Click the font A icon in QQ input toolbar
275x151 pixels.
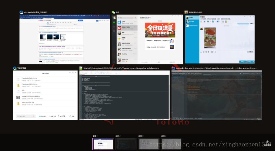[x=201, y=52]
